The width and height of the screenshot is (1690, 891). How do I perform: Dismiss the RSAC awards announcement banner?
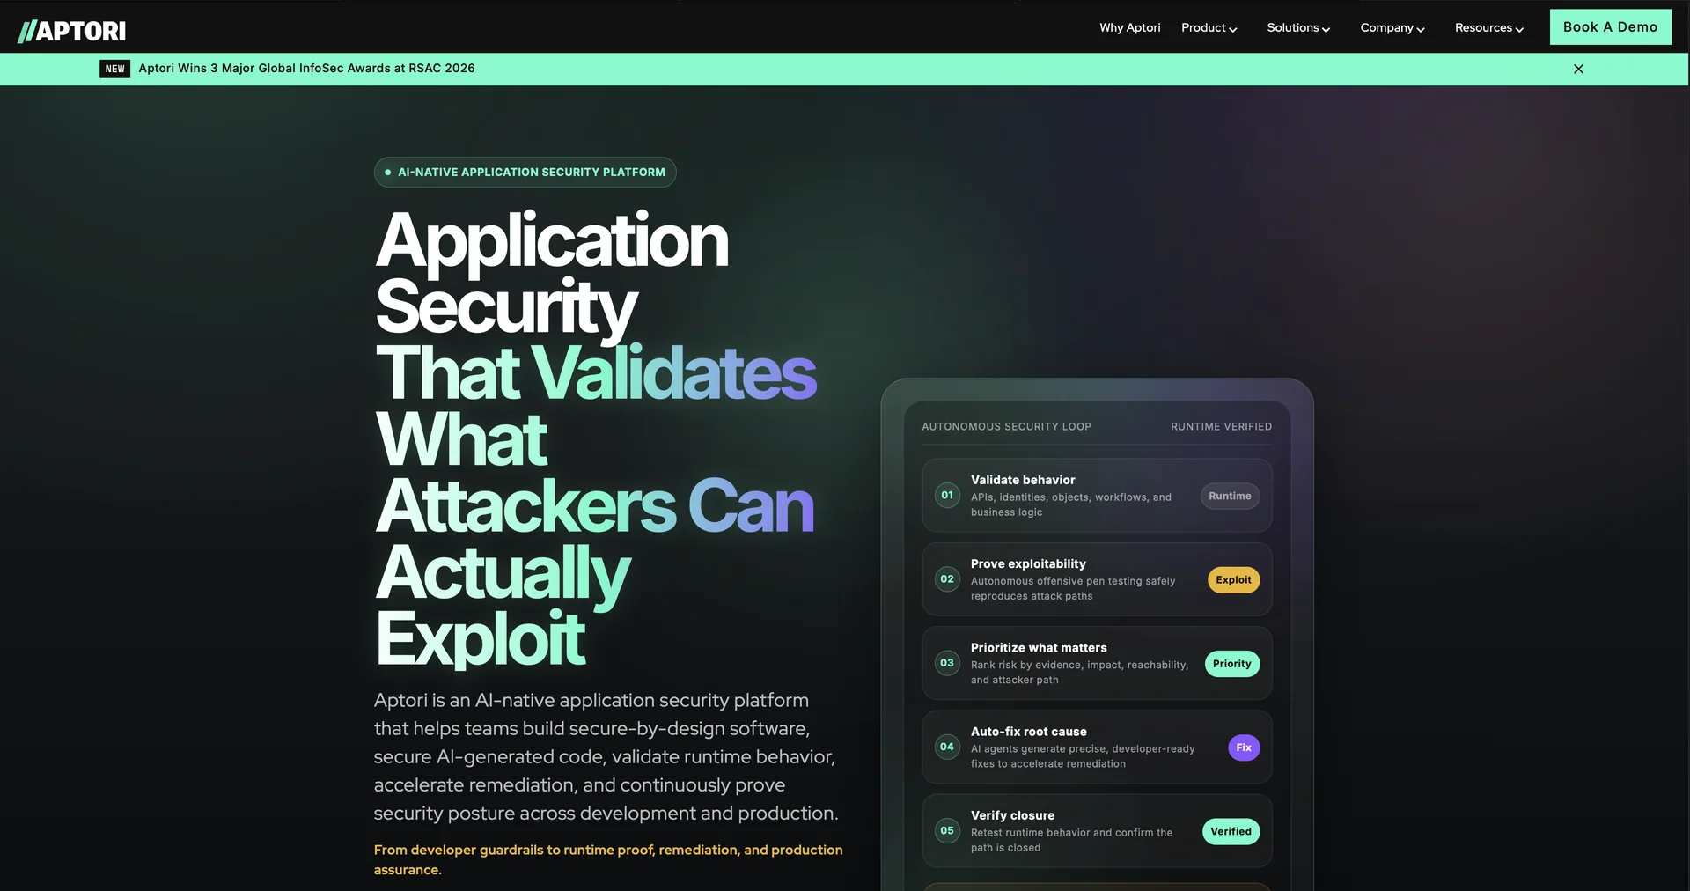[x=1578, y=69]
